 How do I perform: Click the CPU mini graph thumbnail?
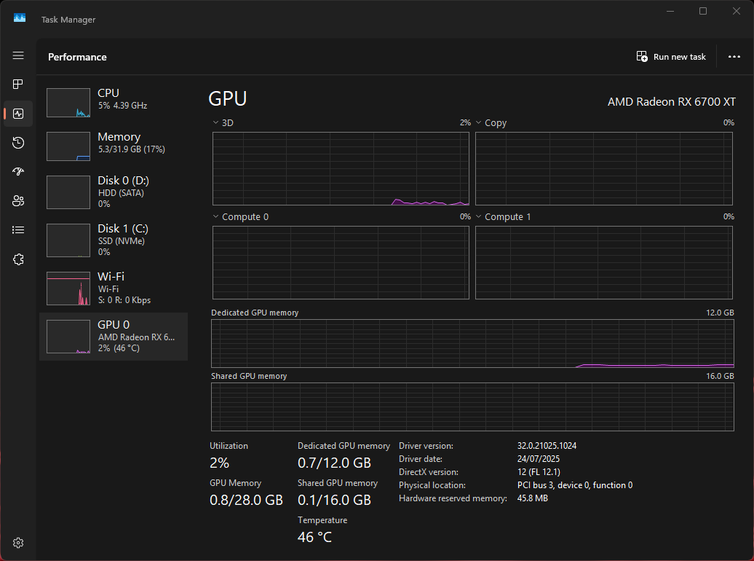pos(68,103)
